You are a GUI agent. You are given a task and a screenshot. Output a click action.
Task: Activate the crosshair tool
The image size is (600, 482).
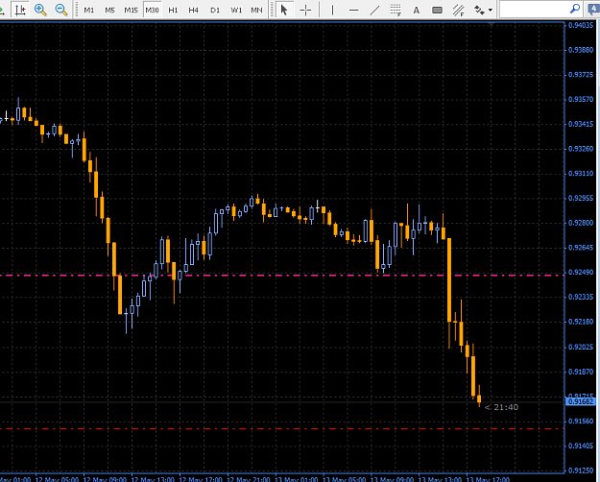click(x=305, y=10)
